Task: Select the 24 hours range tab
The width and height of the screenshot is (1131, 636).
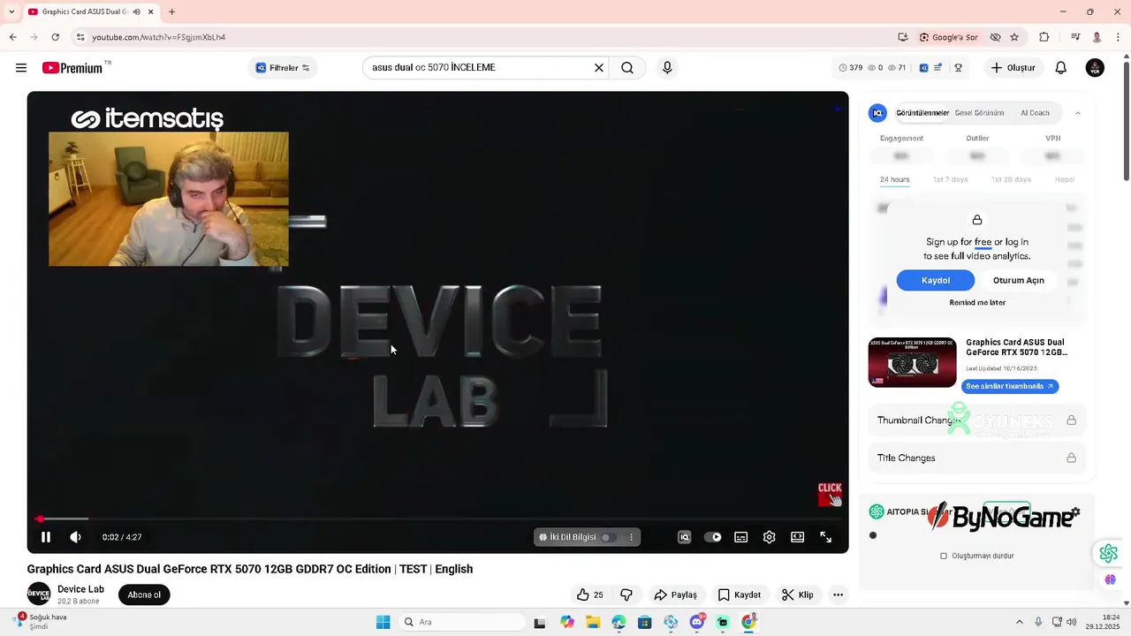Action: [x=894, y=179]
